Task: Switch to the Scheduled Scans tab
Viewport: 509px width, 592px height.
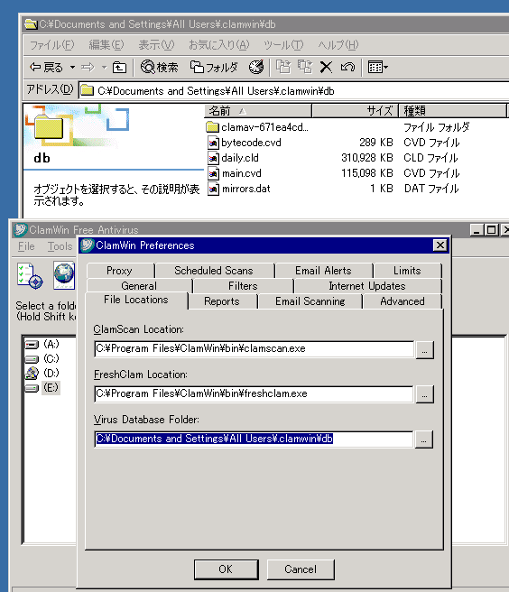Action: pyautogui.click(x=214, y=271)
